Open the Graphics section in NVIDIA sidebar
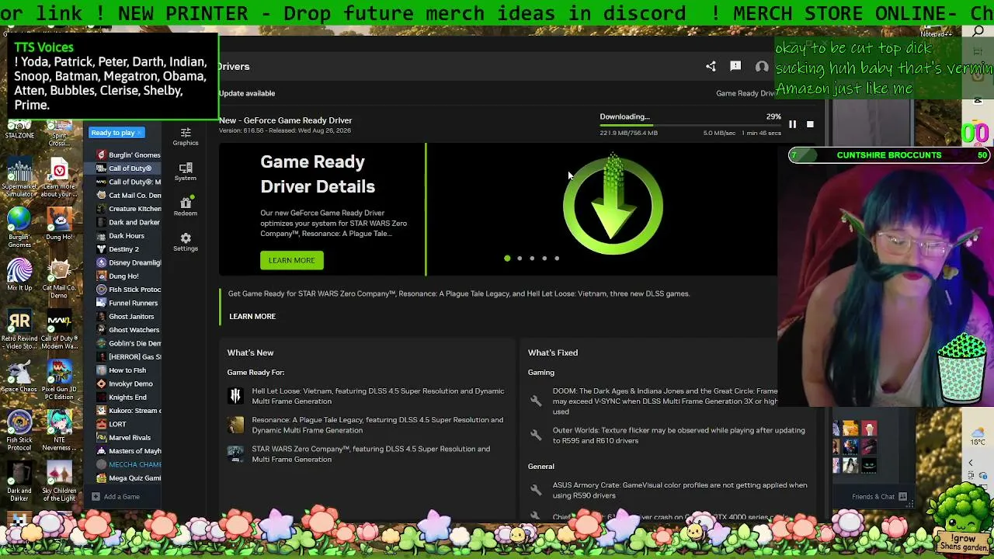Screen dimensions: 994x559 (x=186, y=137)
